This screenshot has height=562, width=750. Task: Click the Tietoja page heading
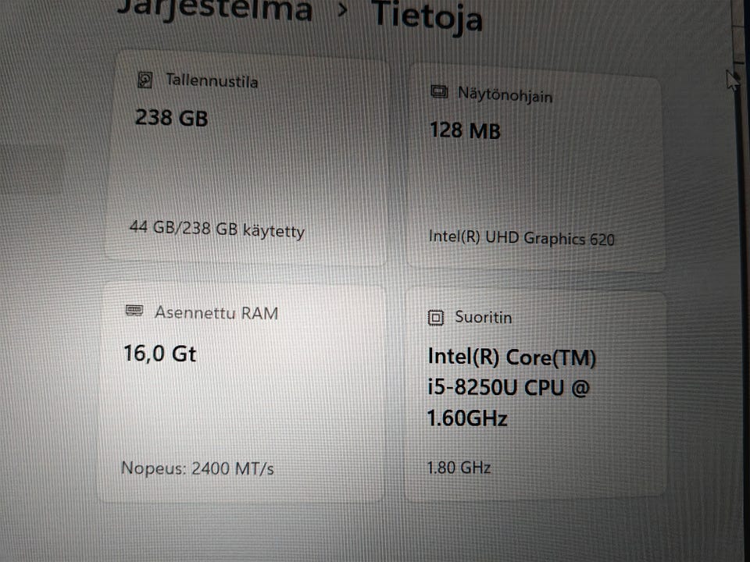[x=426, y=16]
